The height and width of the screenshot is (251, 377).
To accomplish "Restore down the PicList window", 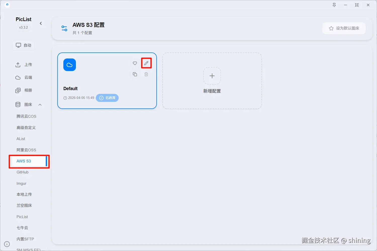I will (357, 5).
